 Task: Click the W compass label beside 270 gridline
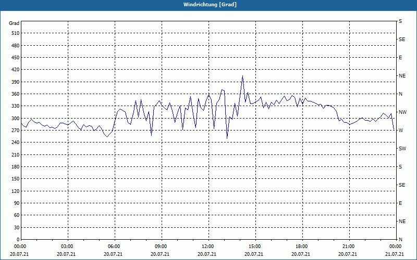coord(401,131)
